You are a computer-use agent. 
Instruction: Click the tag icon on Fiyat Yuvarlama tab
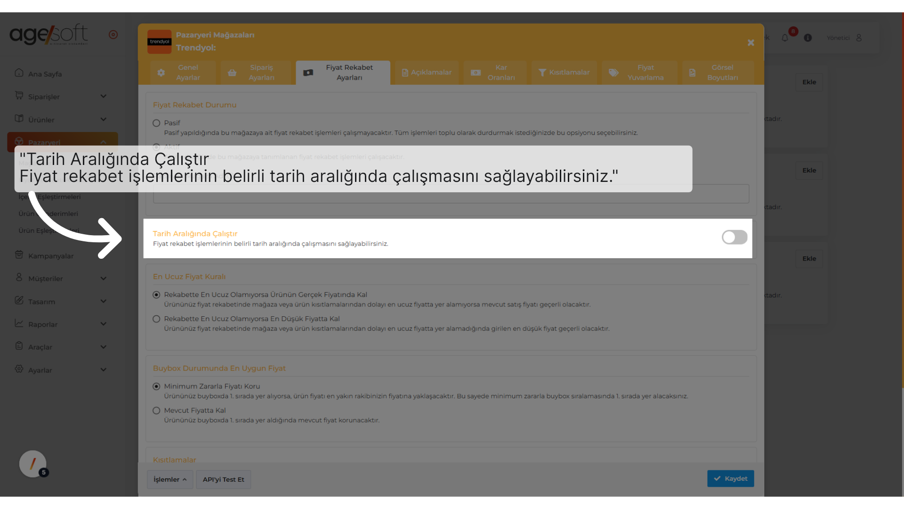pyautogui.click(x=613, y=73)
